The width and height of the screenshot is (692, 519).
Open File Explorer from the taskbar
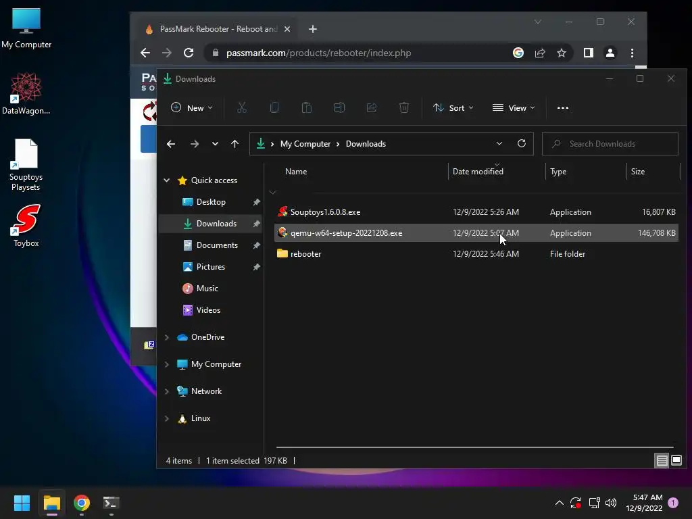tap(51, 503)
